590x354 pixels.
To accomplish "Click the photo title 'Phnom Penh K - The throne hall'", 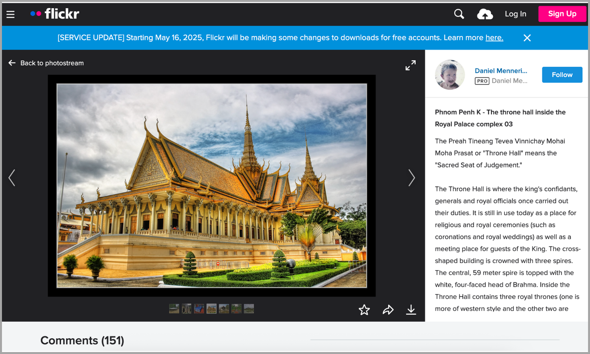I will coord(500,118).
